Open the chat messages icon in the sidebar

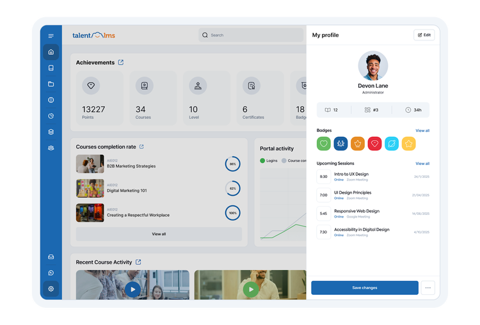51,273
